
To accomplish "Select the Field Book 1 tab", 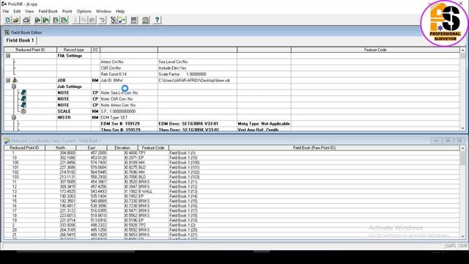I will (20, 40).
